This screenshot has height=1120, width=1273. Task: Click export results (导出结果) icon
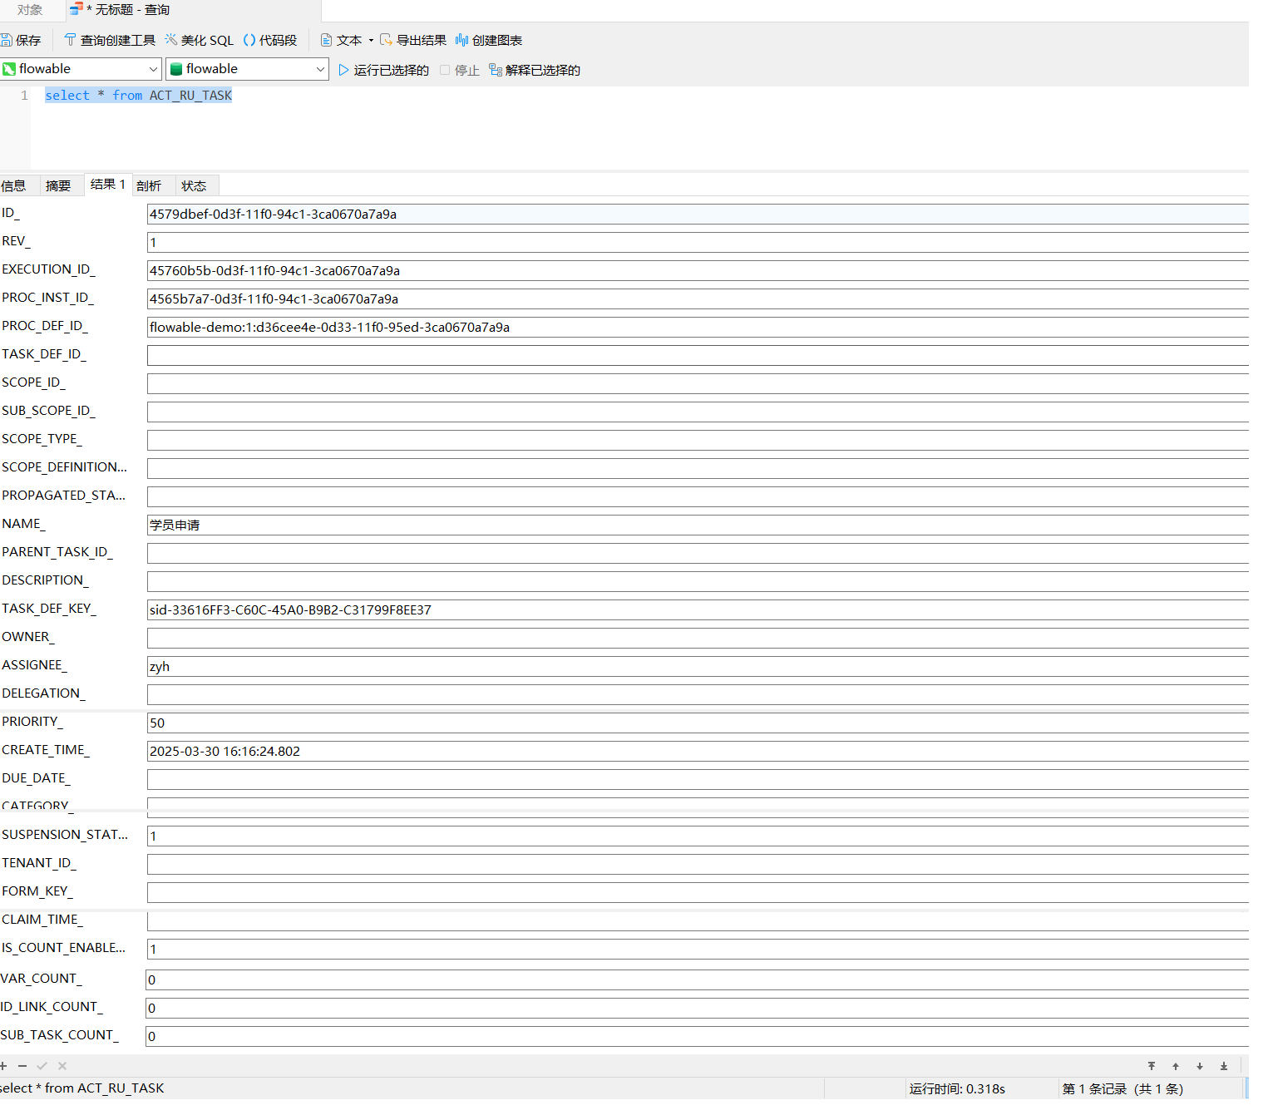386,40
